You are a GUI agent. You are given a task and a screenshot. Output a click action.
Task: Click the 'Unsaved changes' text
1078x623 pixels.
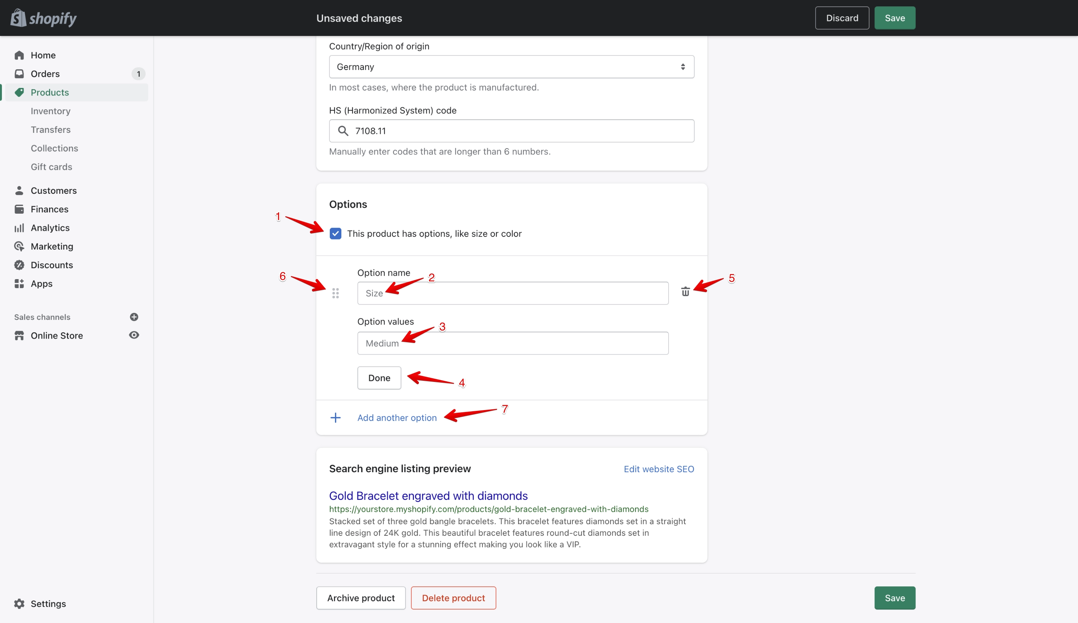click(359, 18)
